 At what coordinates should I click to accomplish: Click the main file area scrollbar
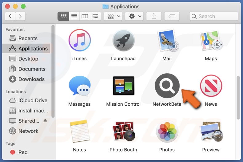point(238,98)
